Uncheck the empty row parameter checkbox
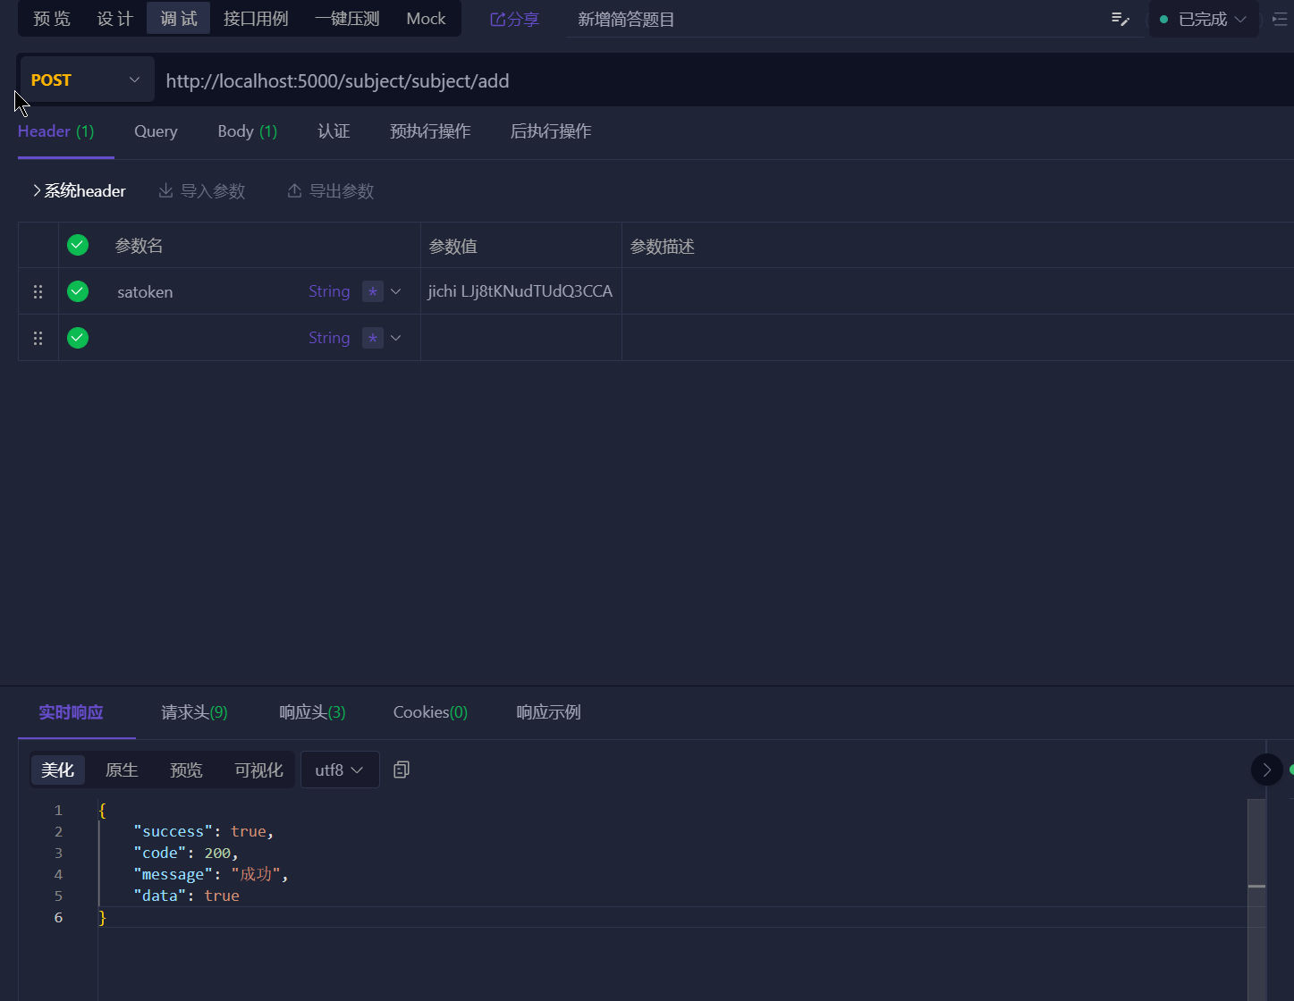 (x=78, y=338)
